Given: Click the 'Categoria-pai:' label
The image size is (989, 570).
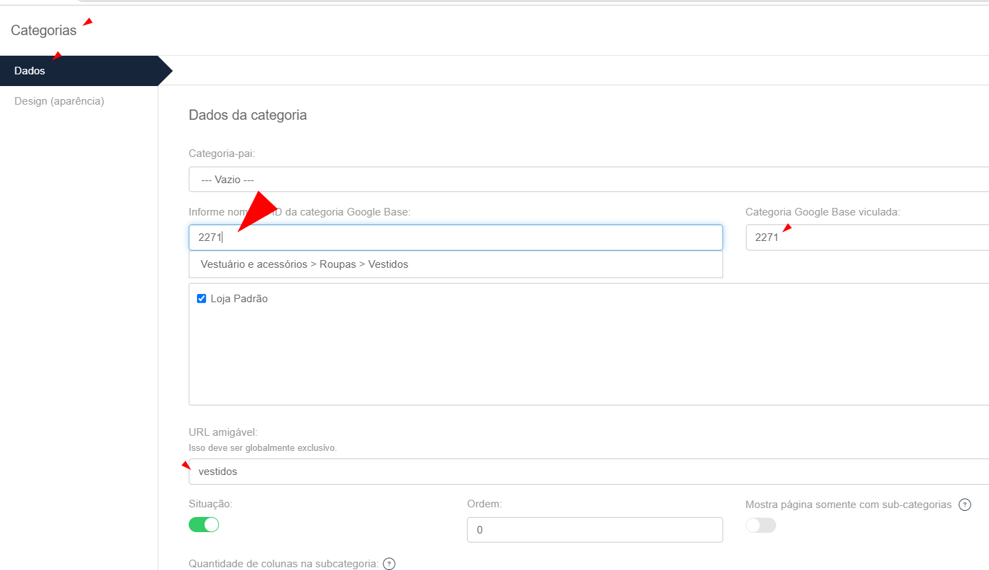Looking at the screenshot, I should (222, 154).
